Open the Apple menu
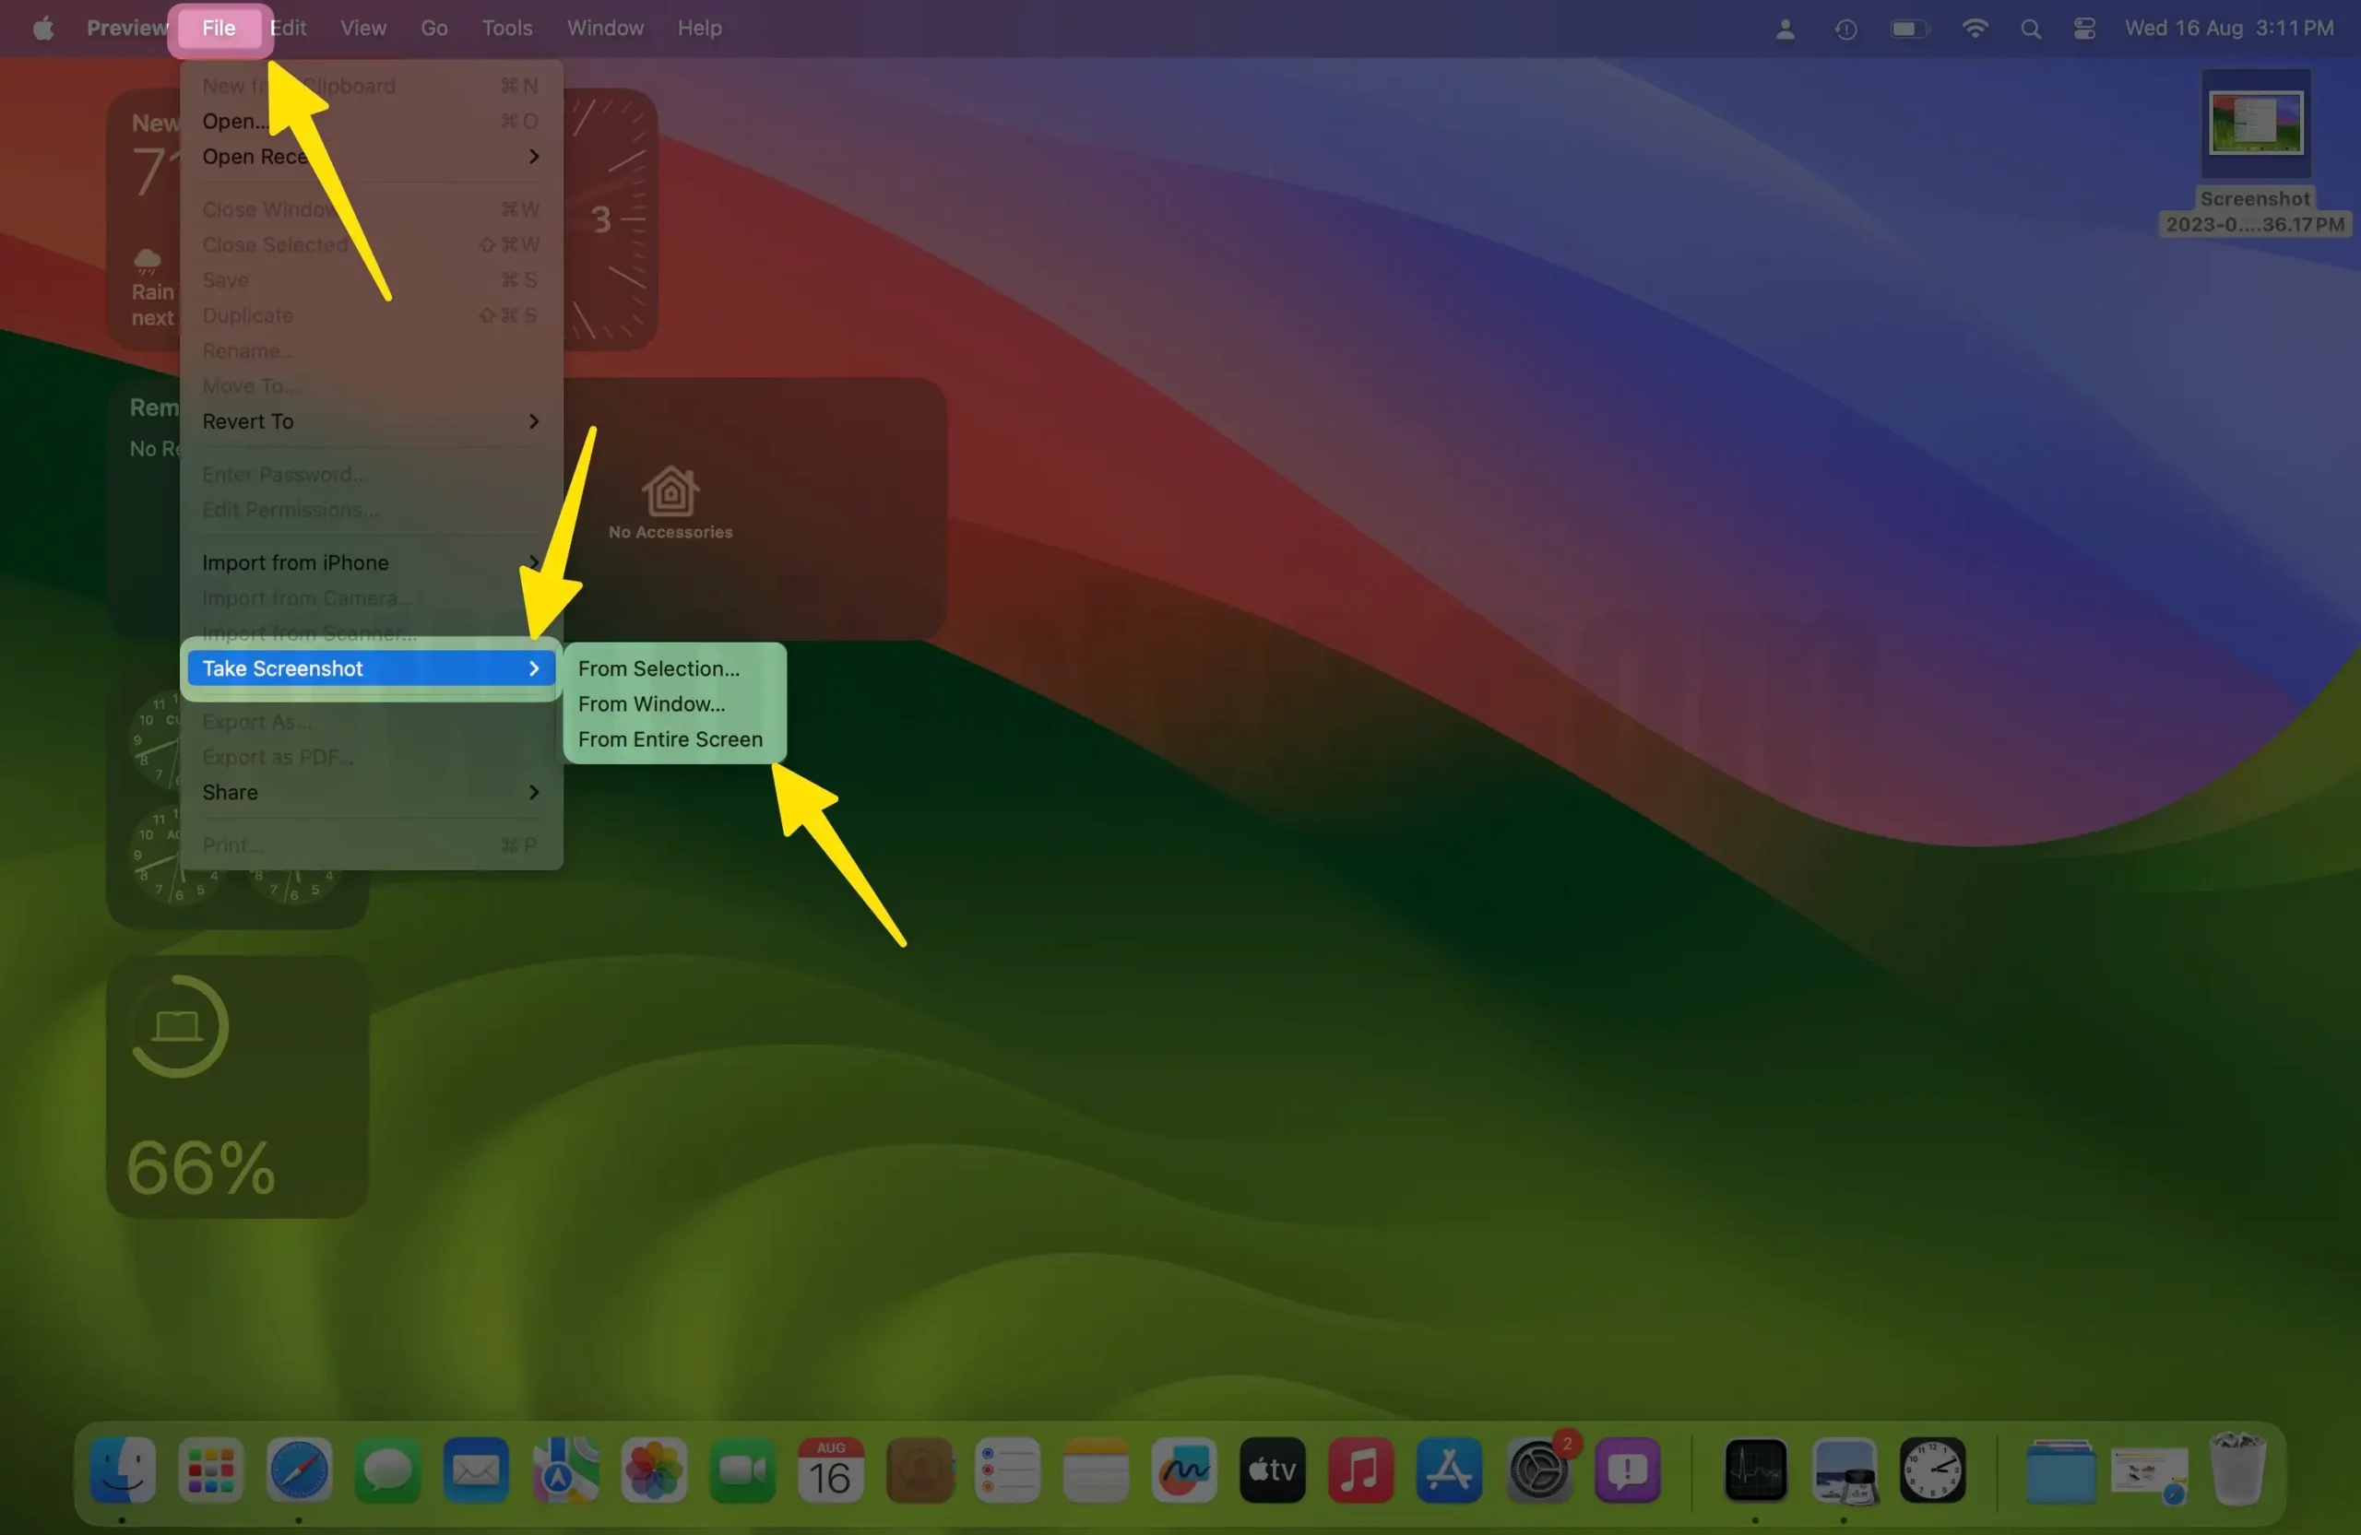This screenshot has height=1535, width=2361. (x=42, y=28)
